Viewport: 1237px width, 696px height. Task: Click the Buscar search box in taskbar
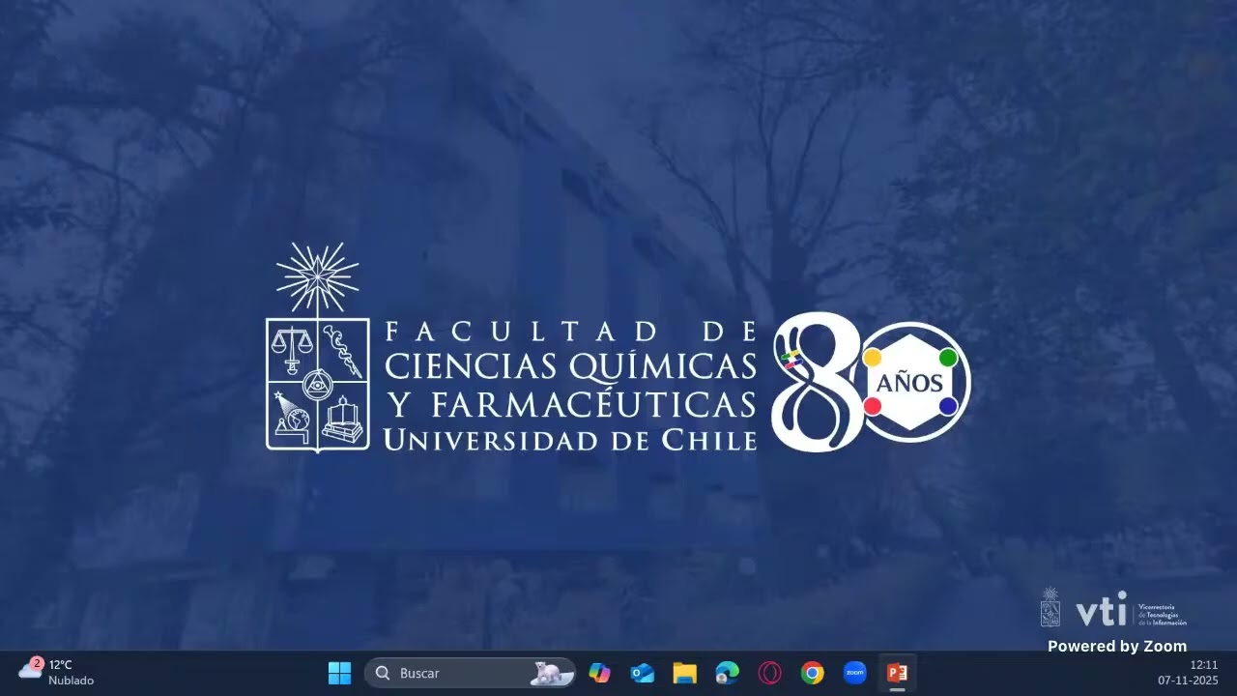pyautogui.click(x=470, y=673)
